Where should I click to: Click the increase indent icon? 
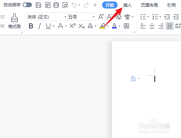[x=176, y=17]
